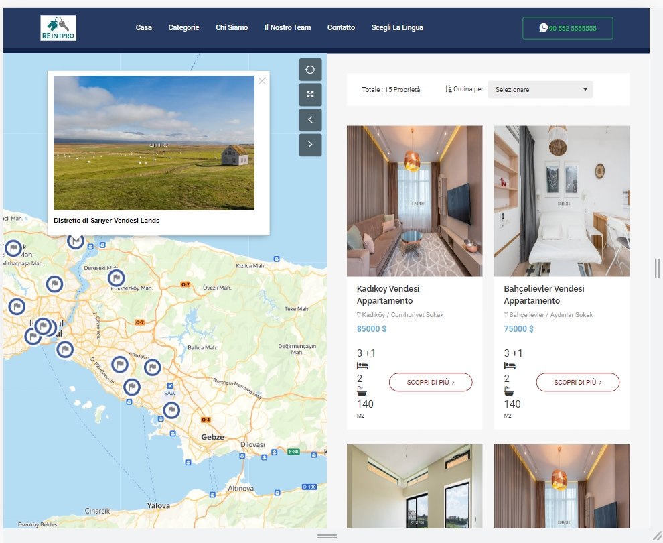Click the location pin before Kadıköy / Cumhuriyet Sokak
This screenshot has height=543, width=663.
point(359,315)
